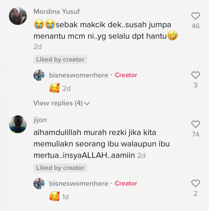Open jijon username link
This screenshot has width=209, height=211.
coord(40,120)
